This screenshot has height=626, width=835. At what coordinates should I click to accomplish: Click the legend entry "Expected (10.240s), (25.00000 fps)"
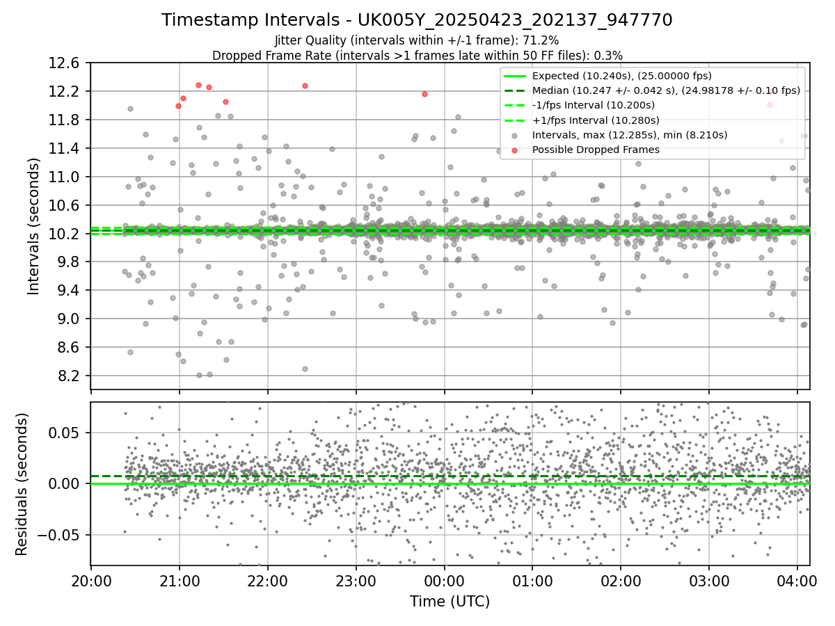(622, 76)
